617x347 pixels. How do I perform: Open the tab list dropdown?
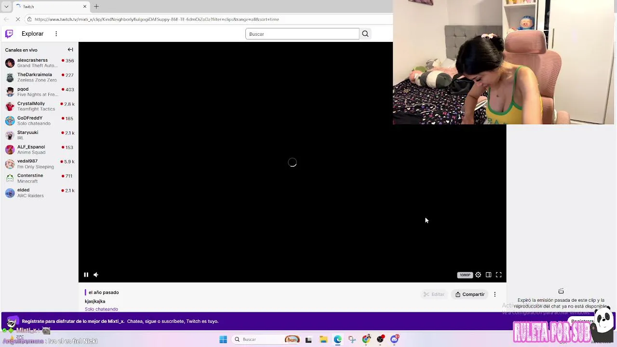click(6, 6)
